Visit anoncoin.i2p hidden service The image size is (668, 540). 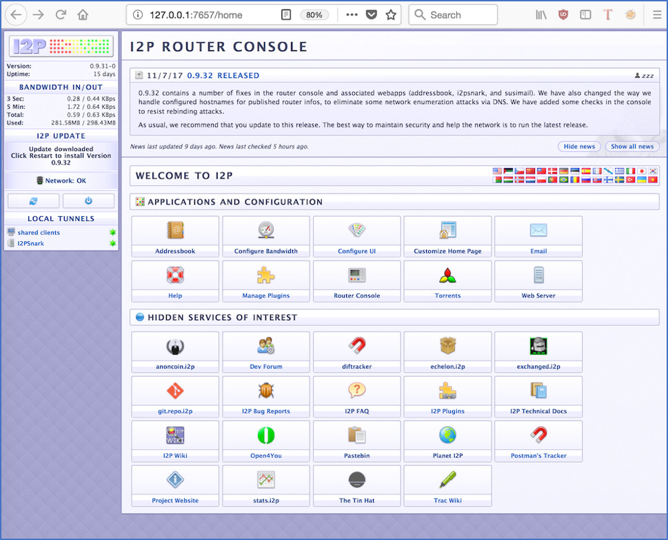click(x=175, y=352)
